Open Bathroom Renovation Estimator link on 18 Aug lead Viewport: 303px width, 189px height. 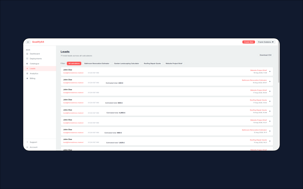coord(254,80)
